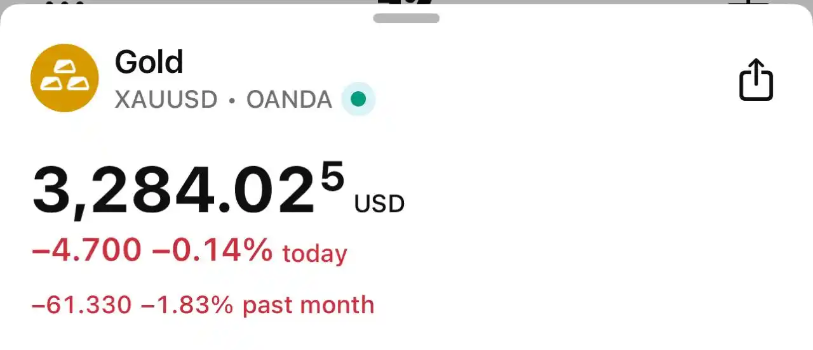Tap the gold bars logo icon
813x350 pixels.
(65, 78)
